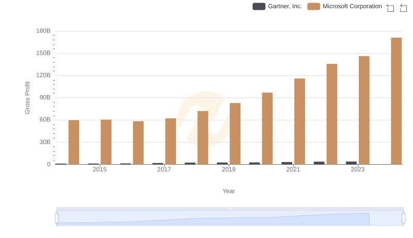Screen dimensions: 413x238
Task: Click the 150B y-axis label
Action: click(x=43, y=53)
